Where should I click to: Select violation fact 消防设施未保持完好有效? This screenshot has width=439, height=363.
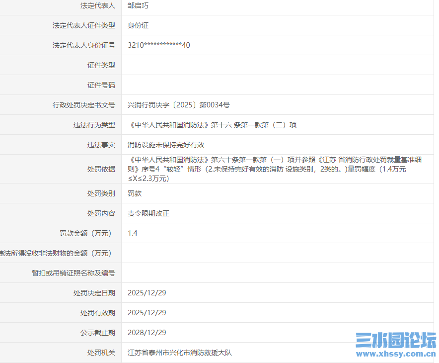pos(159,145)
